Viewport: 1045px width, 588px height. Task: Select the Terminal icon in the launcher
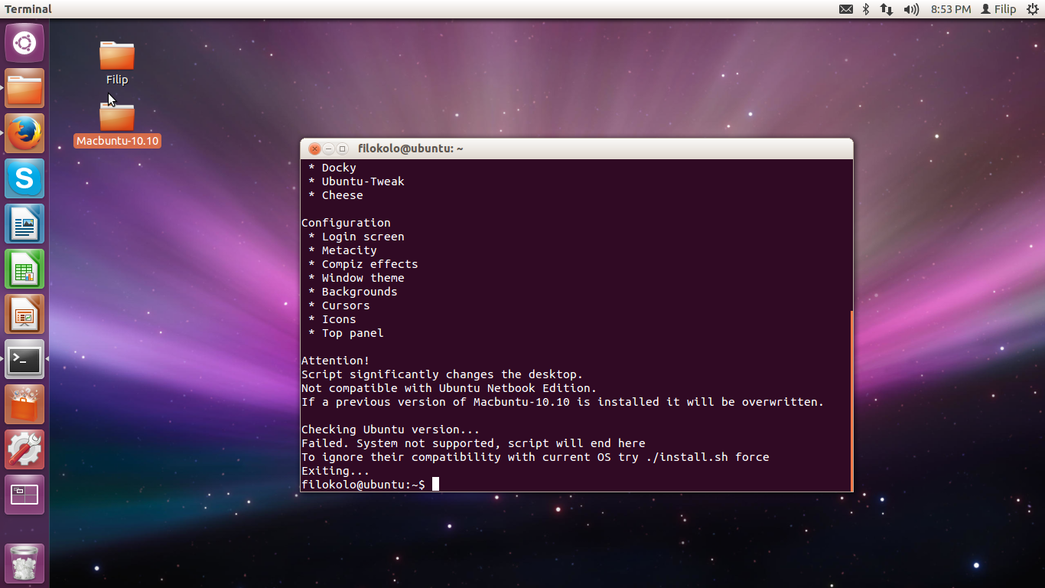(24, 359)
